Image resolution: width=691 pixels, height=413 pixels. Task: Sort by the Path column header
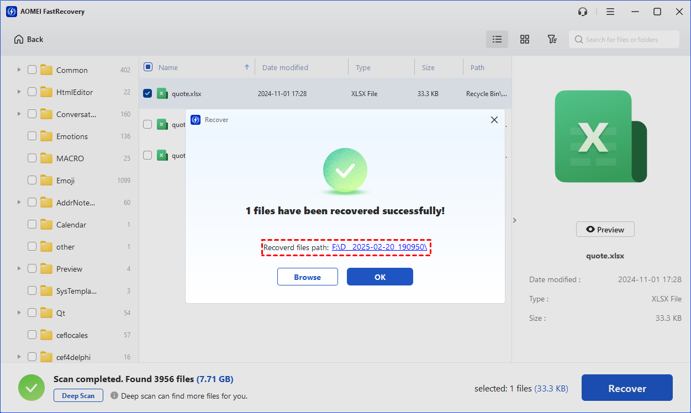point(477,67)
